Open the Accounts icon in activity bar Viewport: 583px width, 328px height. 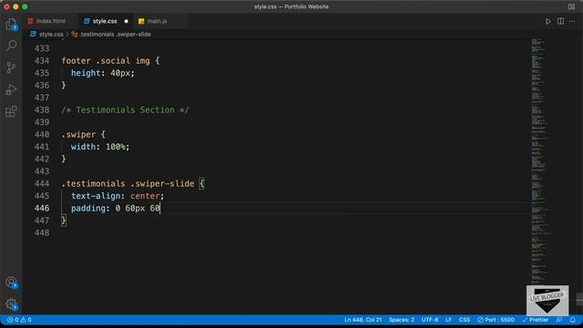[11, 282]
